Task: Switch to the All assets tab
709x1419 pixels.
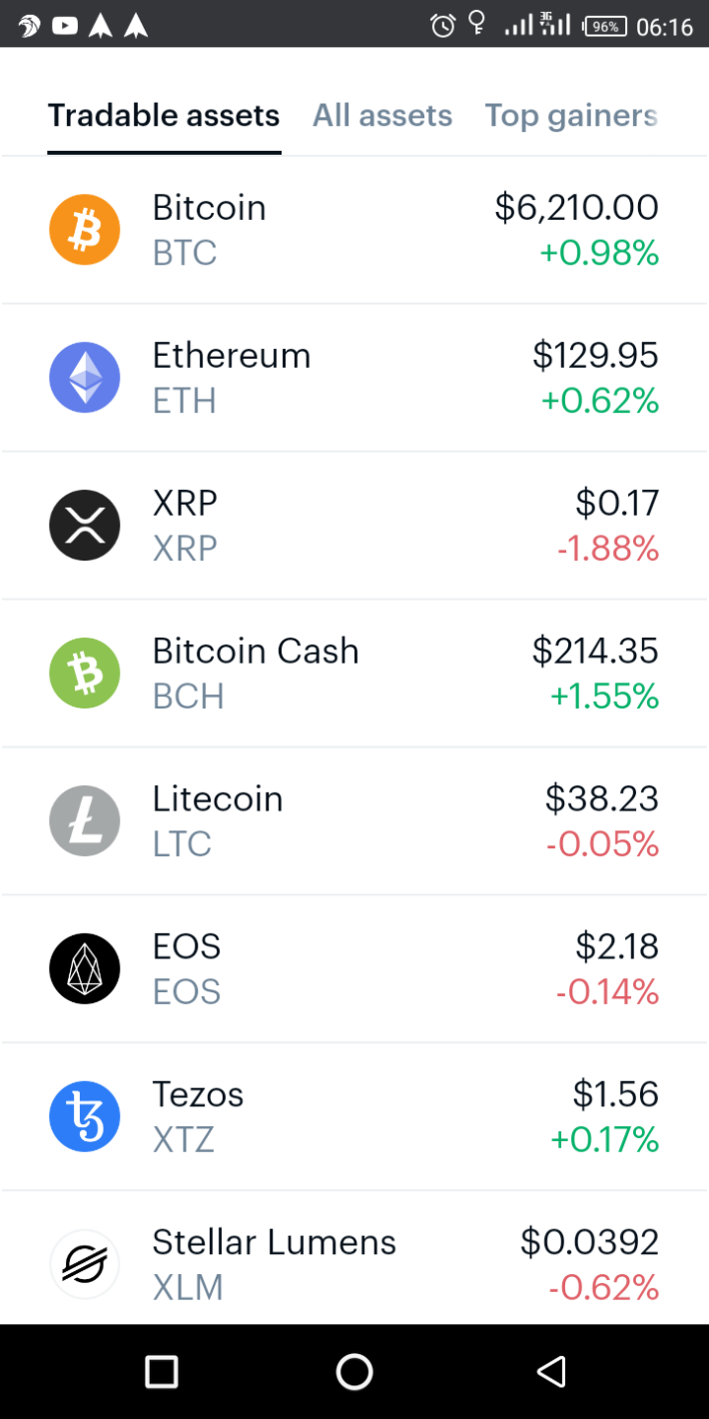Action: click(382, 116)
